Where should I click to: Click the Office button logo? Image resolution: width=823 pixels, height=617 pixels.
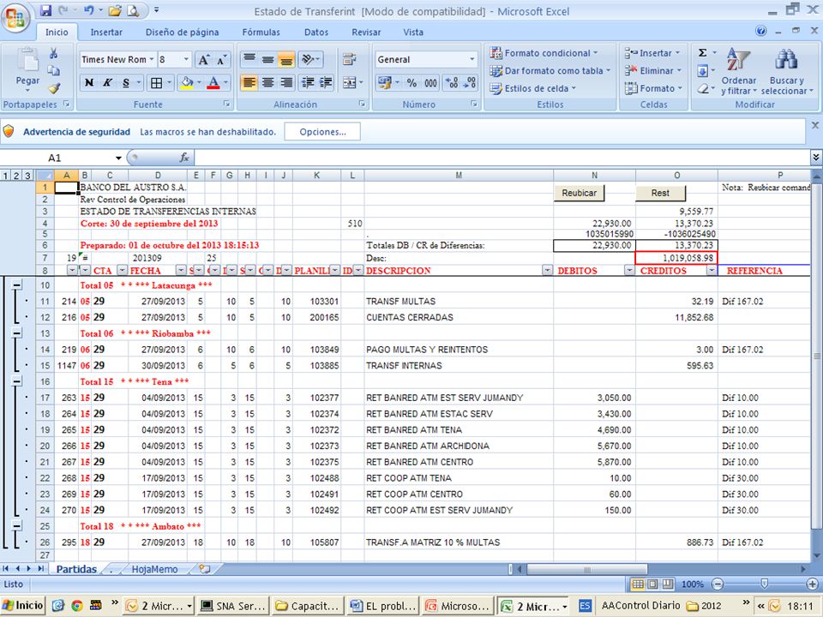(x=15, y=17)
